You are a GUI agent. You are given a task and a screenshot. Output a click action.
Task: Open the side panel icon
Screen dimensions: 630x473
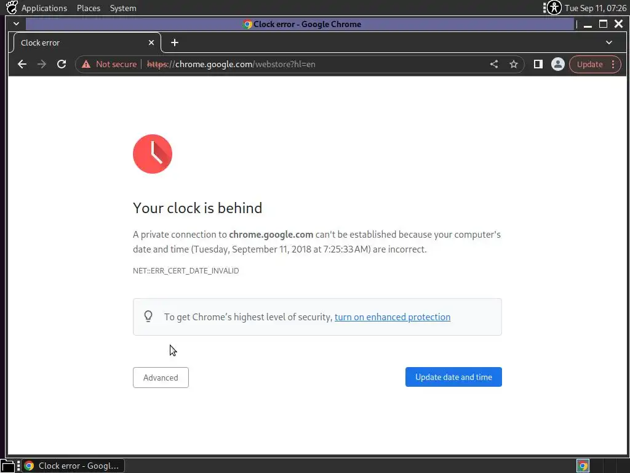tap(538, 64)
